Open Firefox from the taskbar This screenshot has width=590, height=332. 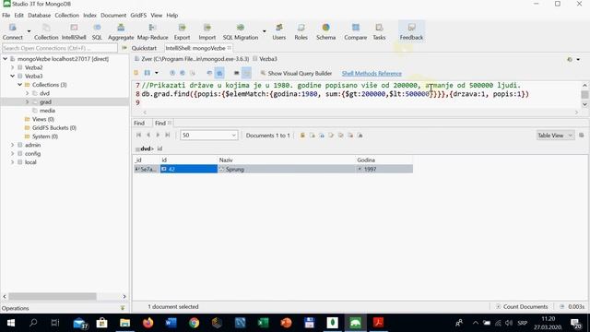[x=147, y=323]
